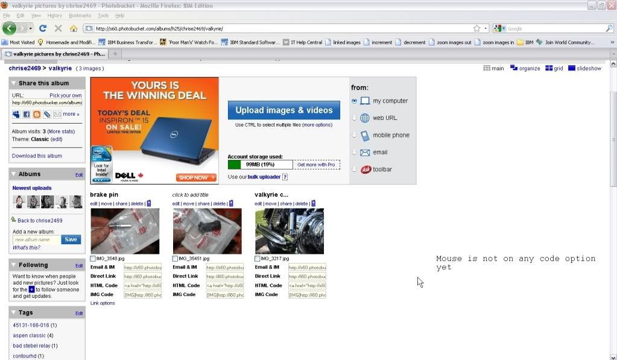The image size is (617, 360).
Task: Click the 'new album name' input field
Action: click(x=37, y=239)
